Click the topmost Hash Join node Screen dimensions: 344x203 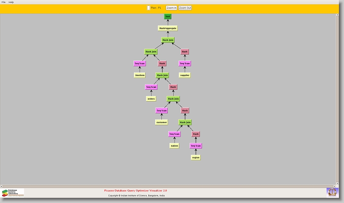[x=168, y=40]
